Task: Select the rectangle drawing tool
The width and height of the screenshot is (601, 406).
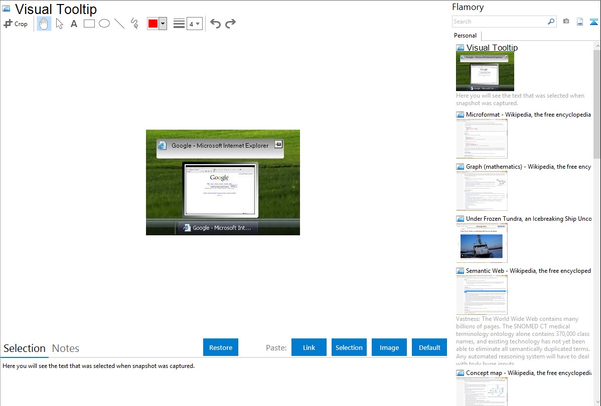Action: 89,24
